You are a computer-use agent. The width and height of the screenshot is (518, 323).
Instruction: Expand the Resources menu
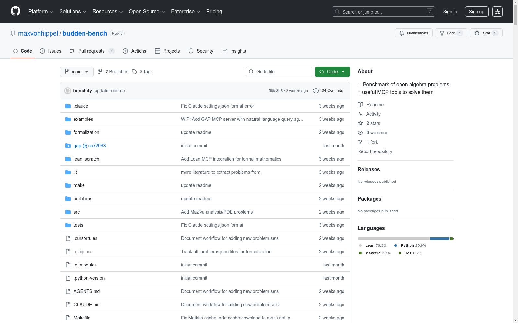[x=107, y=12]
